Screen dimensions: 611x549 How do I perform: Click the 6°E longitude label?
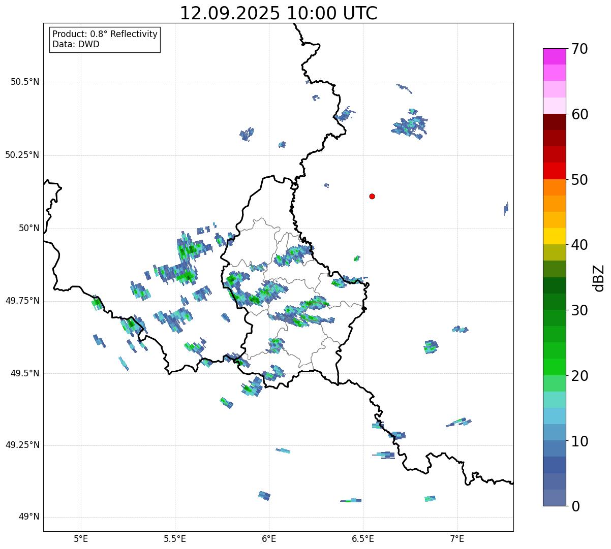point(269,538)
